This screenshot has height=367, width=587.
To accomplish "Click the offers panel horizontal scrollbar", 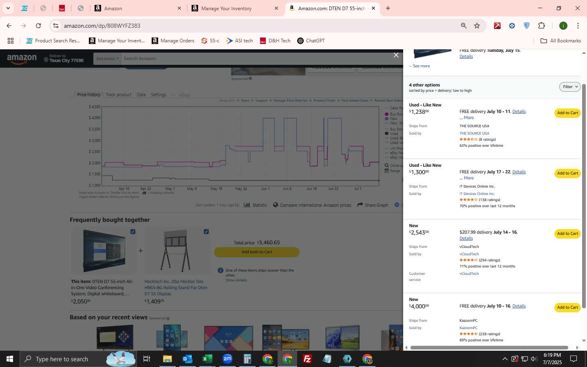I will click(x=489, y=347).
